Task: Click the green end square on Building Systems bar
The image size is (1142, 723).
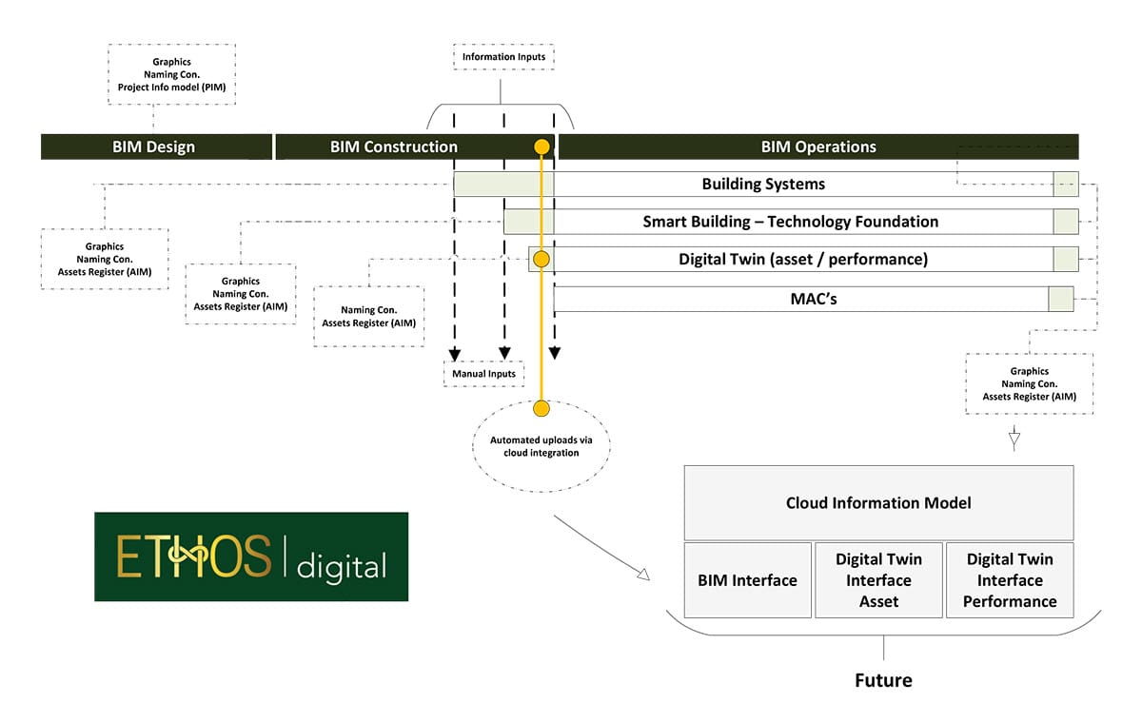Action: point(1065,185)
